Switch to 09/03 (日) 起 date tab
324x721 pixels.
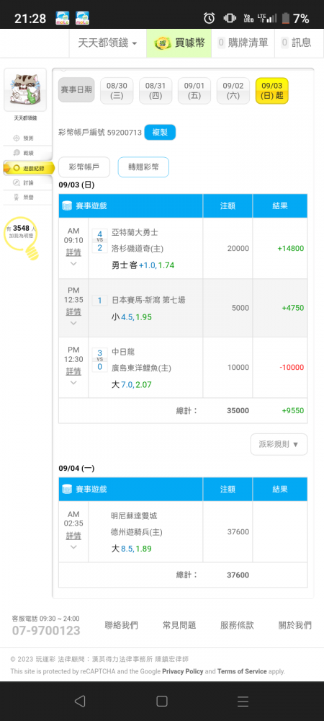tap(272, 91)
